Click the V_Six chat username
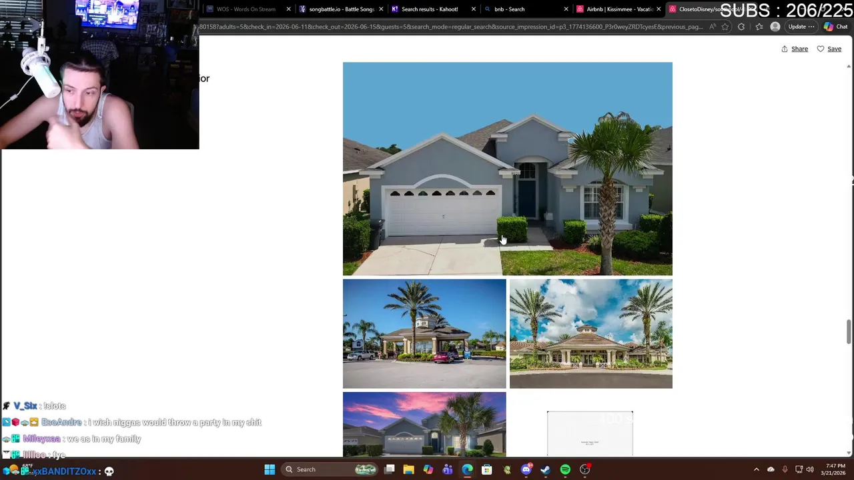The width and height of the screenshot is (854, 480). [x=25, y=405]
